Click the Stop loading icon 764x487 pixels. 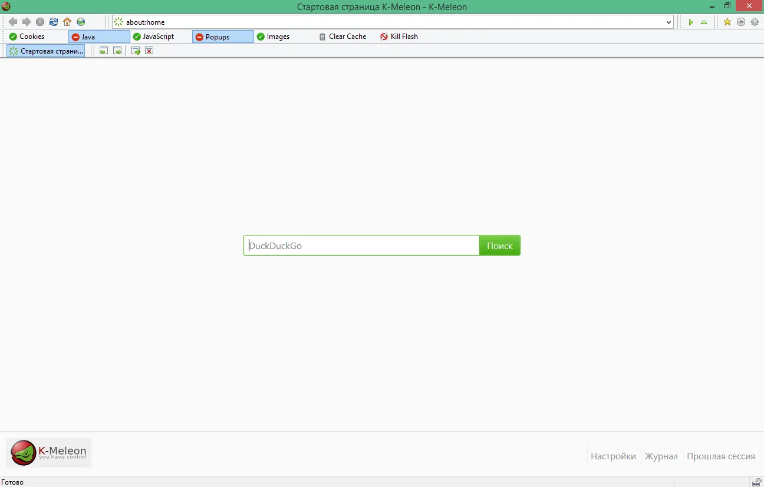coord(40,22)
